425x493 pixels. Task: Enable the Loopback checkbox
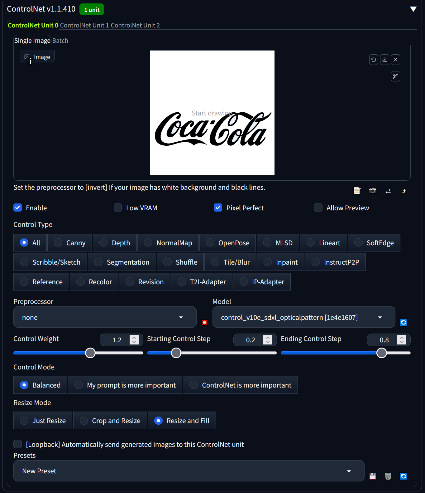18,444
